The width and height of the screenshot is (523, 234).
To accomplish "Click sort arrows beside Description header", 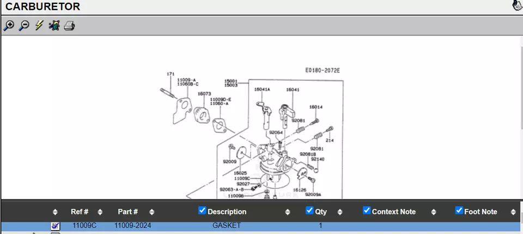I will pyautogui.click(x=287, y=212).
